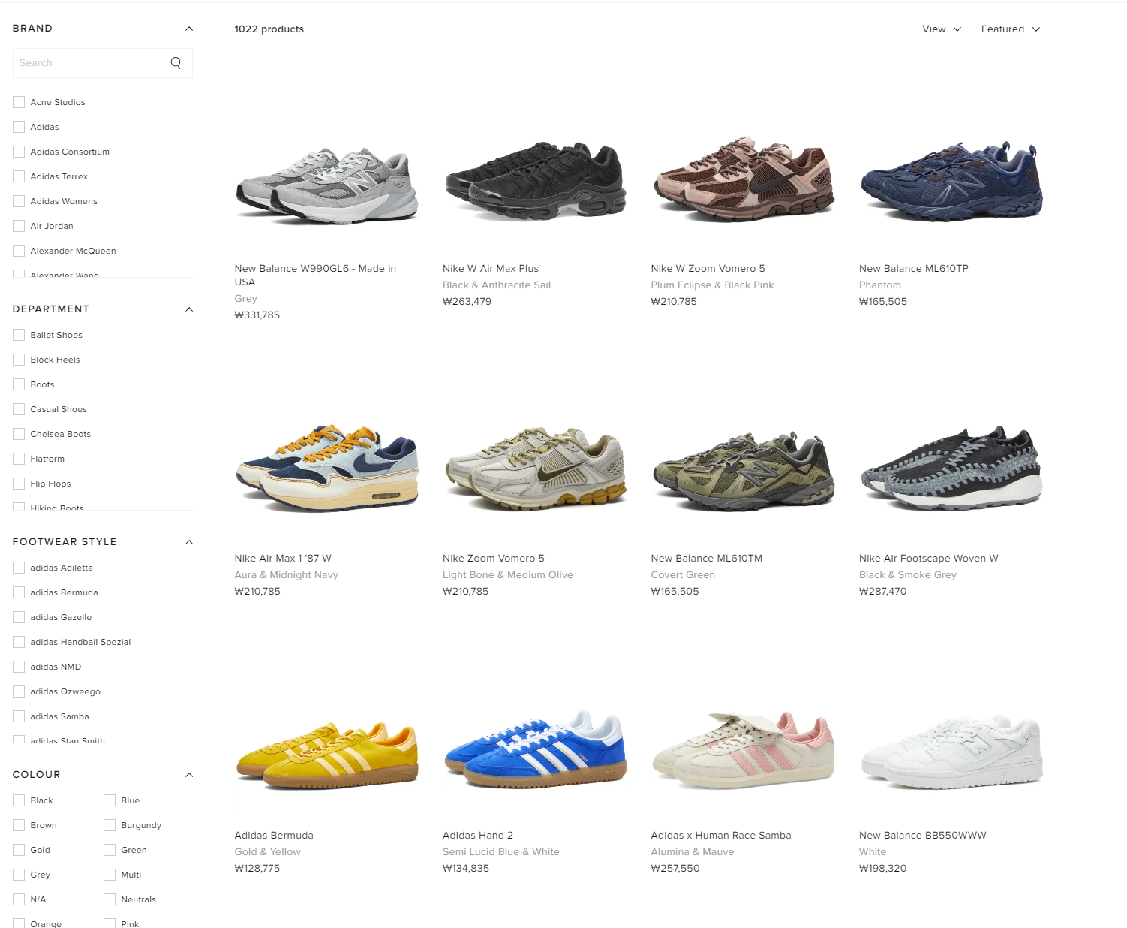Viewport: 1127px width, 928px height.
Task: Collapse the Colour filter section
Action: click(x=189, y=775)
